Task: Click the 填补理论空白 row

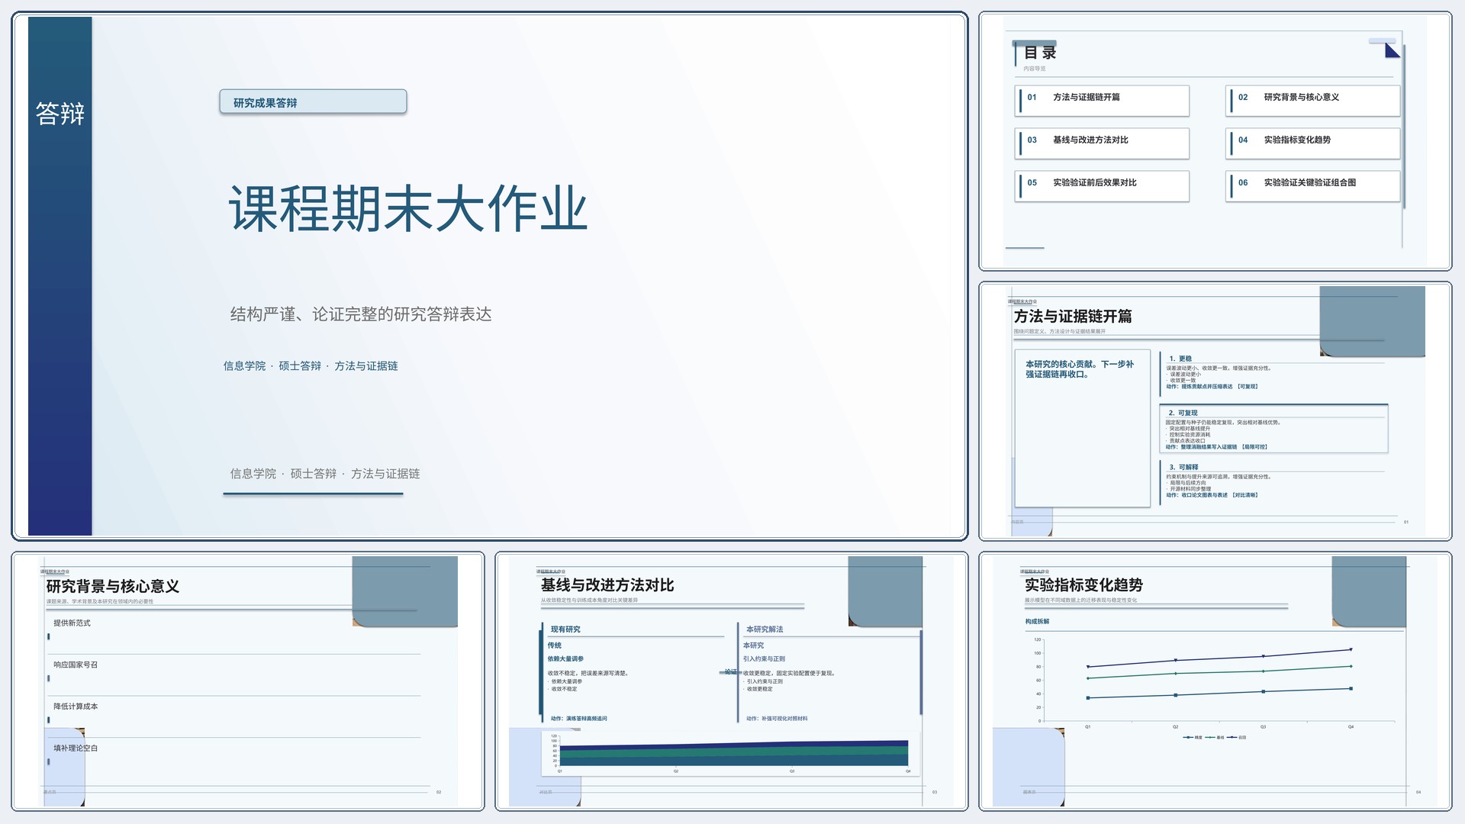Action: (x=233, y=758)
